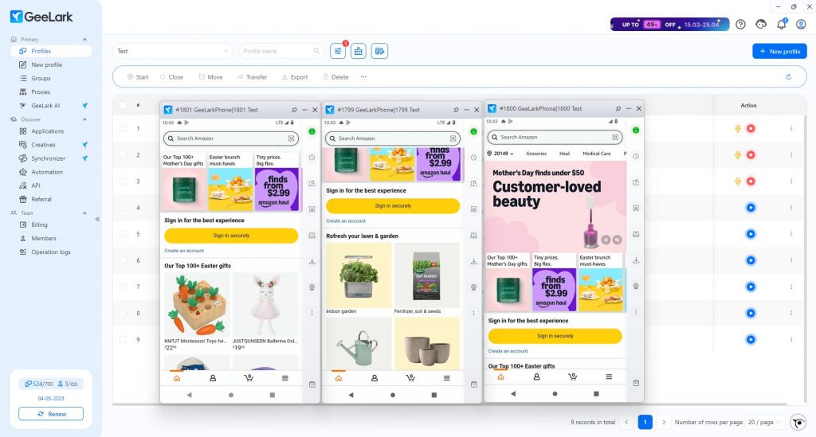This screenshot has width=816, height=437.
Task: Tap the Amazon home icon in #1801 phone
Action: tap(177, 378)
